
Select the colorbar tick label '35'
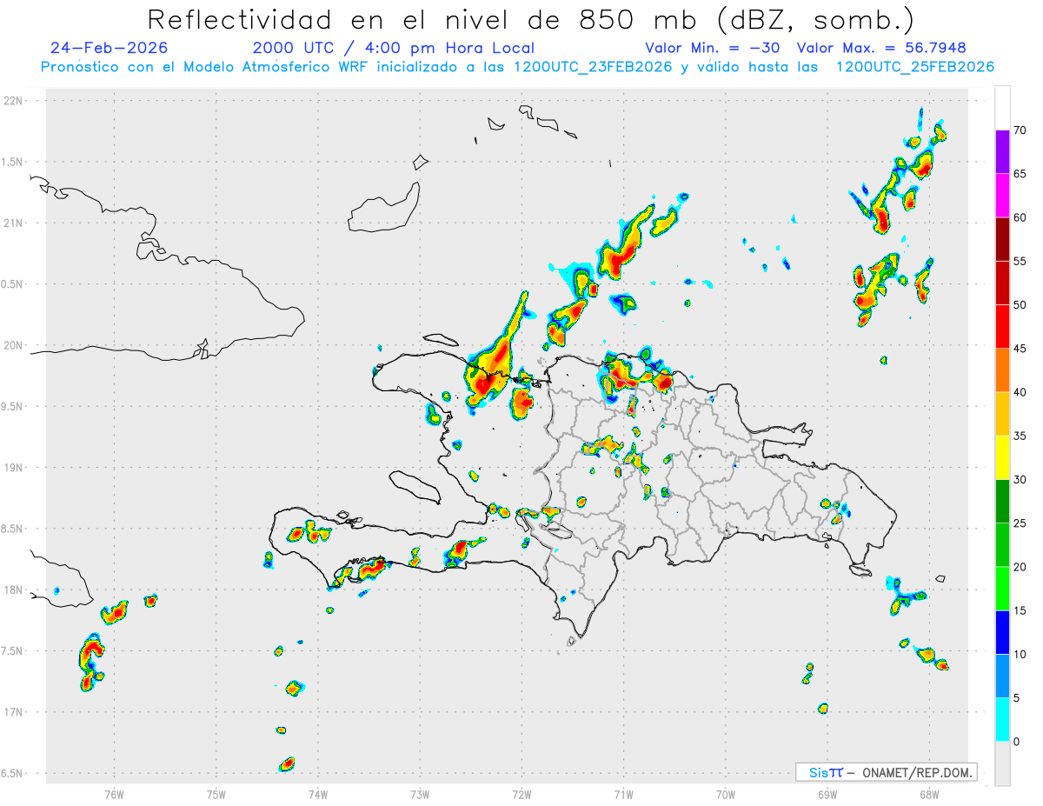coord(1021,436)
